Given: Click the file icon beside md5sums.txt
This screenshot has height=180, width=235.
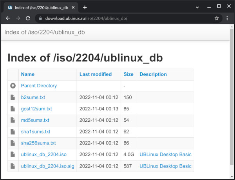Looking at the screenshot, I should [x=13, y=120].
